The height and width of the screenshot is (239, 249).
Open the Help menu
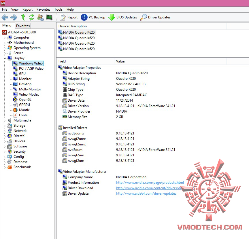click(70, 10)
